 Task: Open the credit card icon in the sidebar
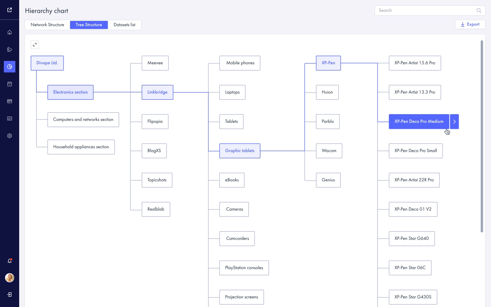tap(10, 101)
